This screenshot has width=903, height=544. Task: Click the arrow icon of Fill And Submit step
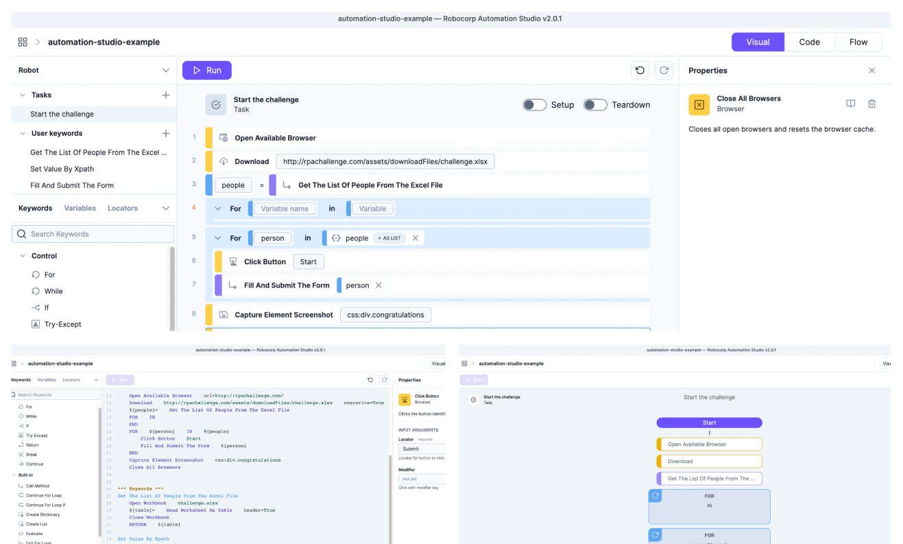click(233, 285)
